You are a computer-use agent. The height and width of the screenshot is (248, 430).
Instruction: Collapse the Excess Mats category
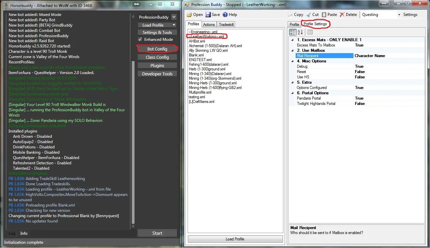[292, 40]
